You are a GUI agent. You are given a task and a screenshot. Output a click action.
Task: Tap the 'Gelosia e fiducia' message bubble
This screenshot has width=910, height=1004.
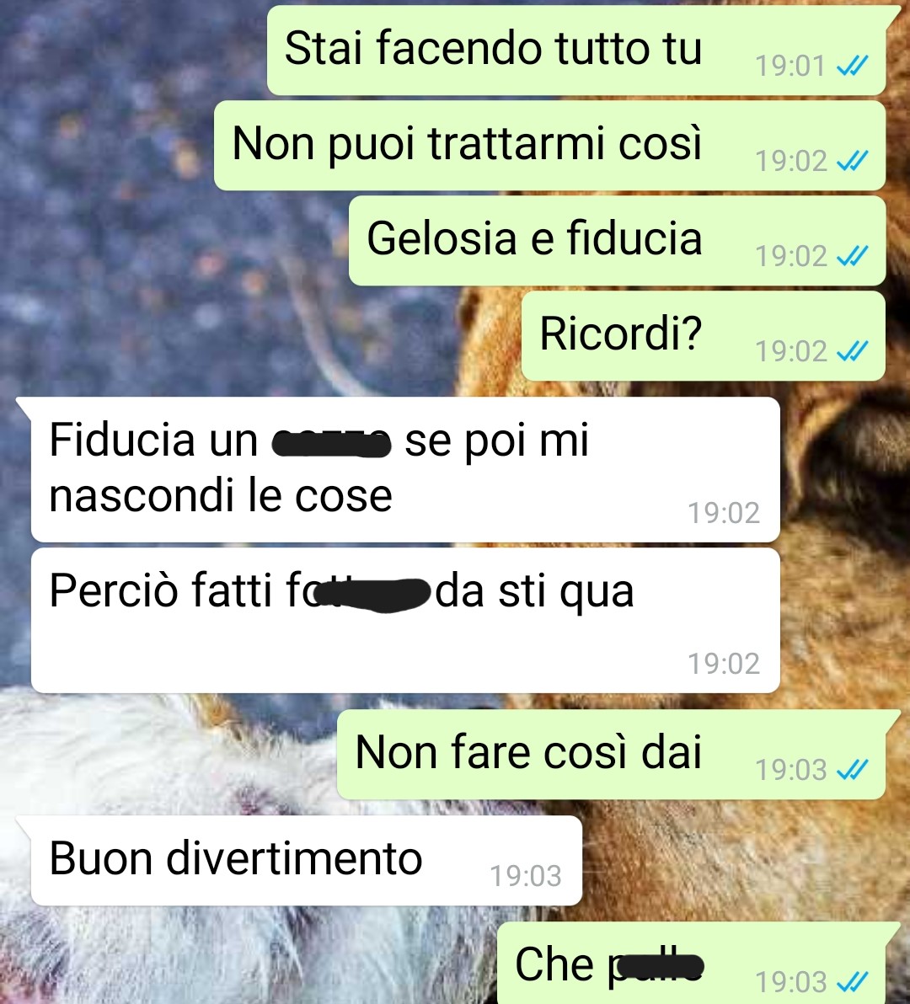(617, 241)
